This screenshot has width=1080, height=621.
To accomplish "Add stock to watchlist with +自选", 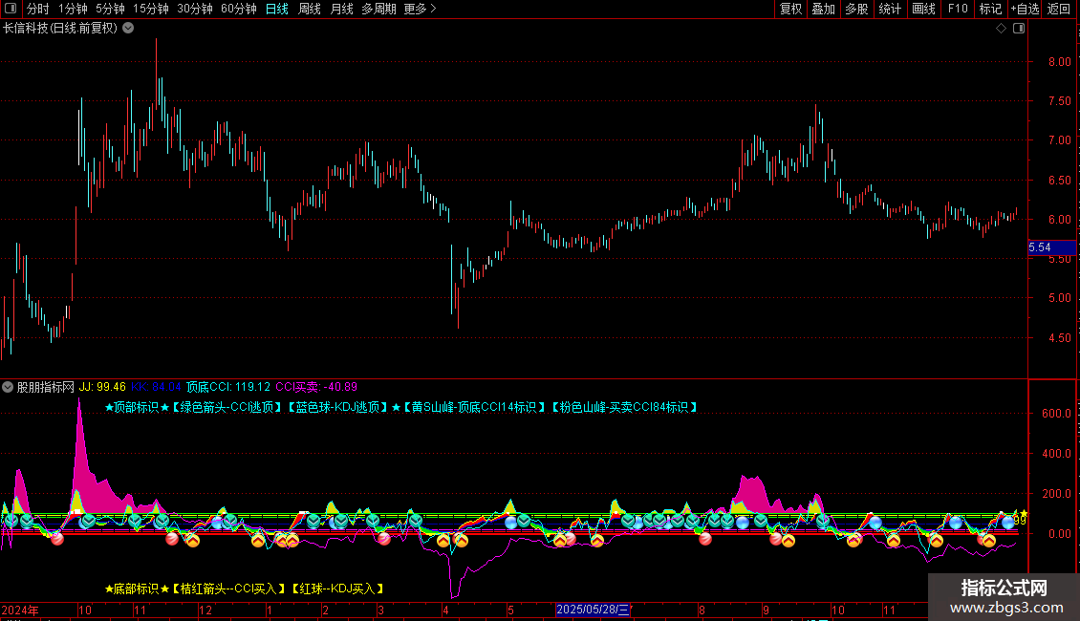I will click(1025, 9).
